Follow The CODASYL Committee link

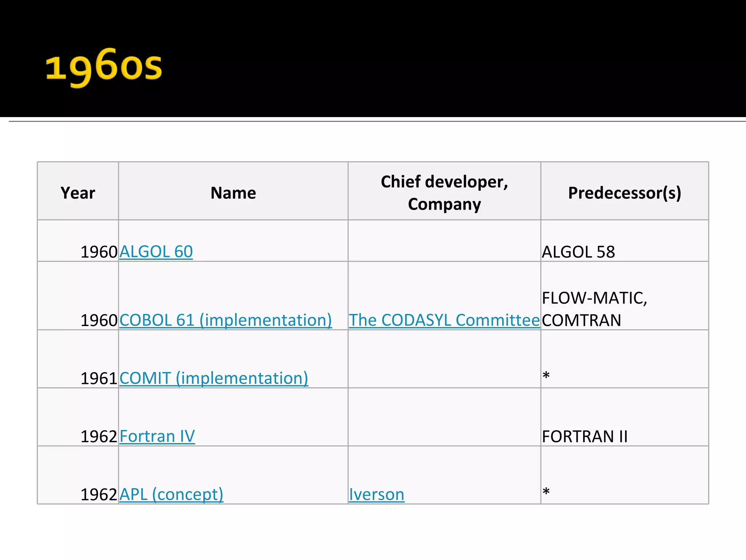[x=444, y=320]
